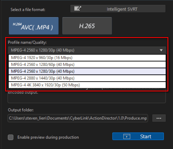Click the Intelligent SVRT film icon

tap(78, 8)
